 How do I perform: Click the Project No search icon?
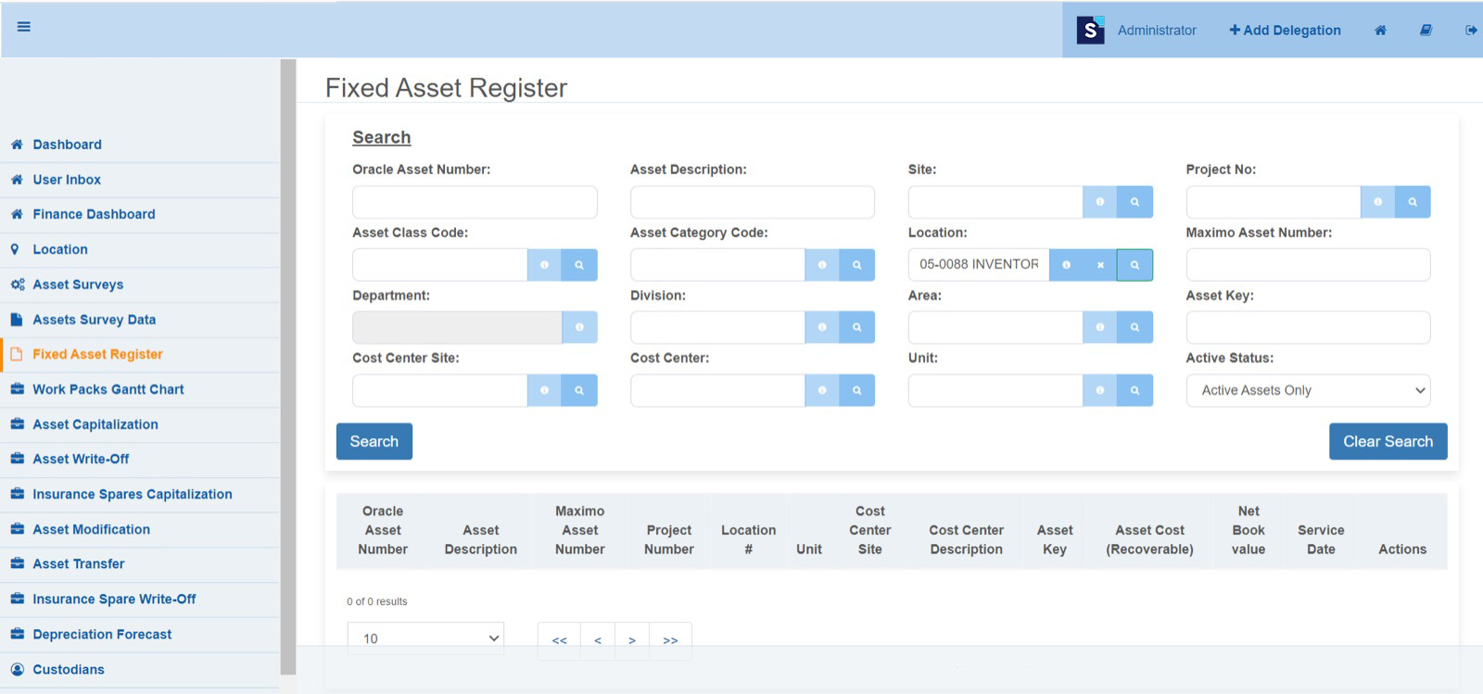pyautogui.click(x=1413, y=202)
